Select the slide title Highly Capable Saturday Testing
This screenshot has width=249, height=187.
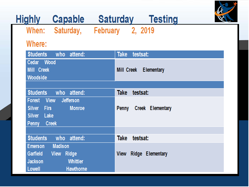(x=97, y=19)
